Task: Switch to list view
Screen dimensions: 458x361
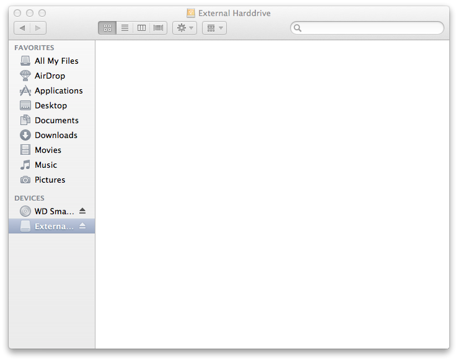Action: 125,28
